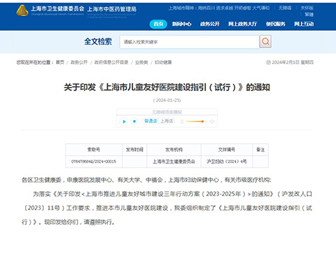Image resolution: width=336 pixels, height=259 pixels.
Task: Select the 普通话 voice option
Action: (x=150, y=121)
